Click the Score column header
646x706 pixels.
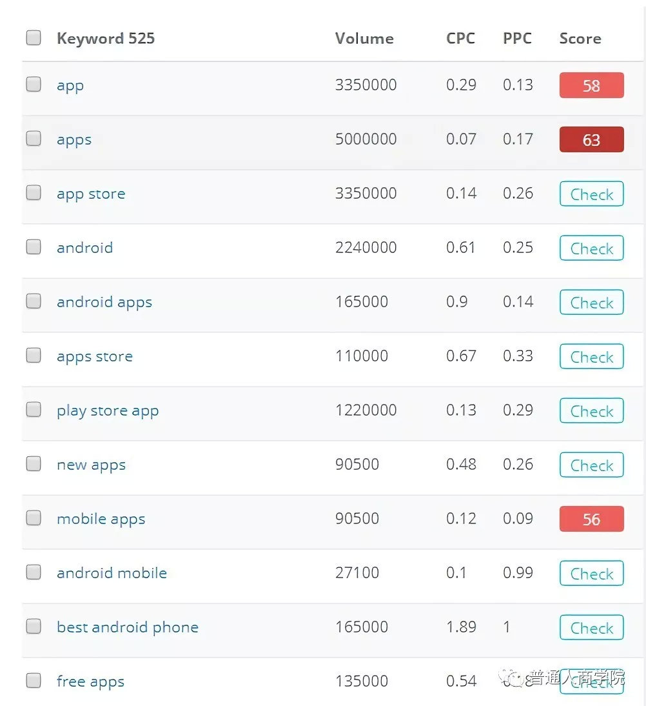pyautogui.click(x=580, y=39)
